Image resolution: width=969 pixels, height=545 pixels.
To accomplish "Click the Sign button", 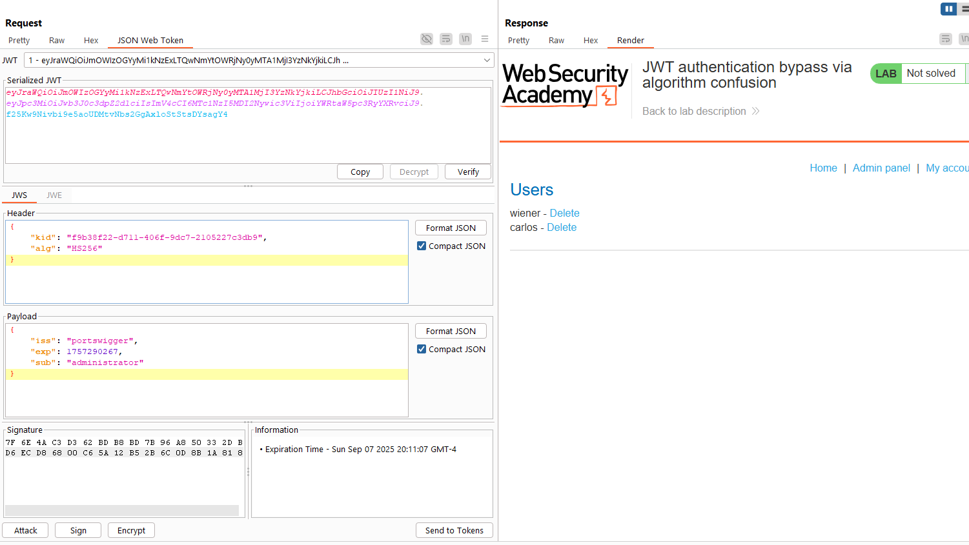I will 78,531.
